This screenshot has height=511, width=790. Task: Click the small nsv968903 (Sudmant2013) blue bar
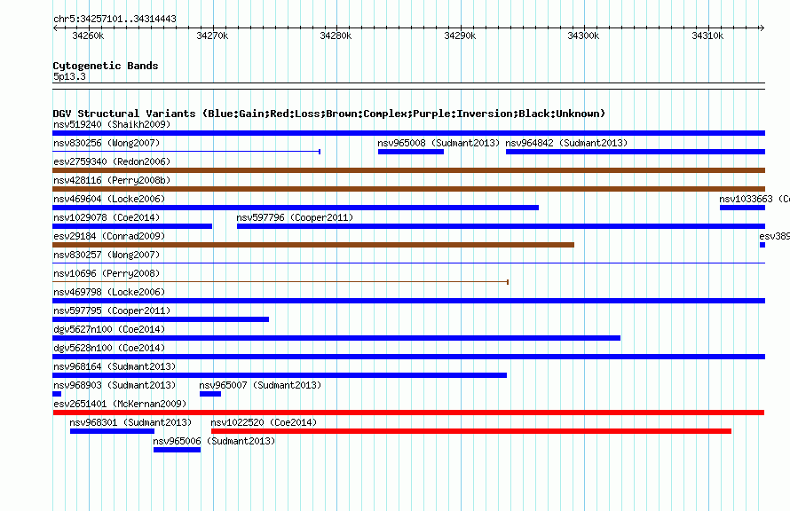coord(57,394)
